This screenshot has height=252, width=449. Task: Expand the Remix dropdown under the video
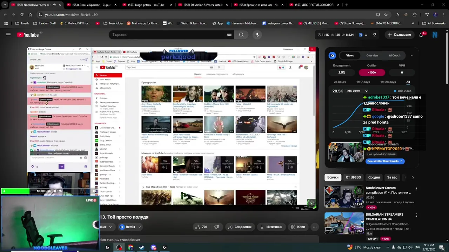point(139,227)
